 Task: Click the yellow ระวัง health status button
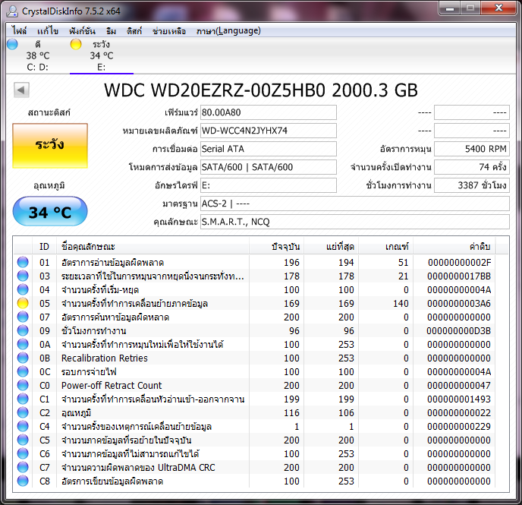(50, 146)
